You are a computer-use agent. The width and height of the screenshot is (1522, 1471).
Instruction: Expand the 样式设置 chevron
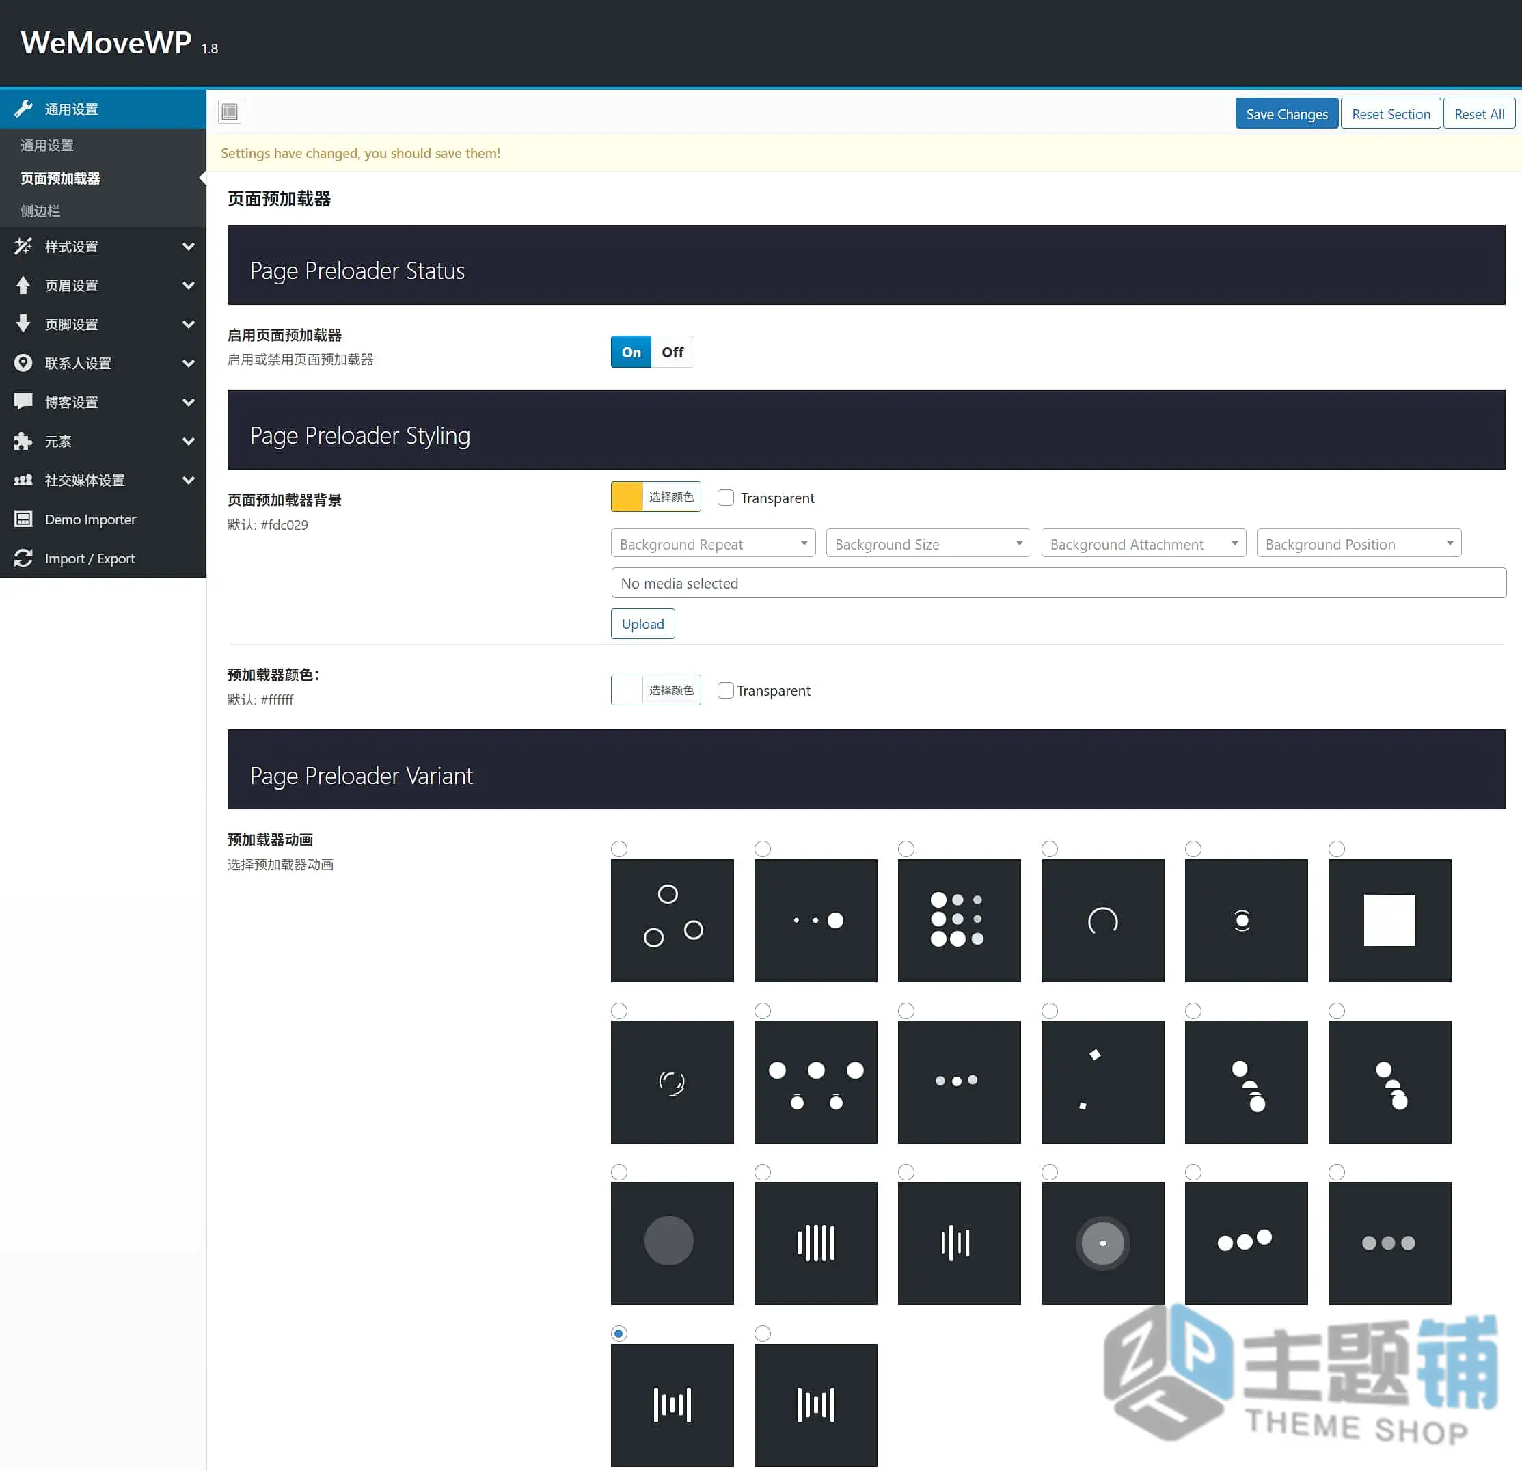pos(188,246)
